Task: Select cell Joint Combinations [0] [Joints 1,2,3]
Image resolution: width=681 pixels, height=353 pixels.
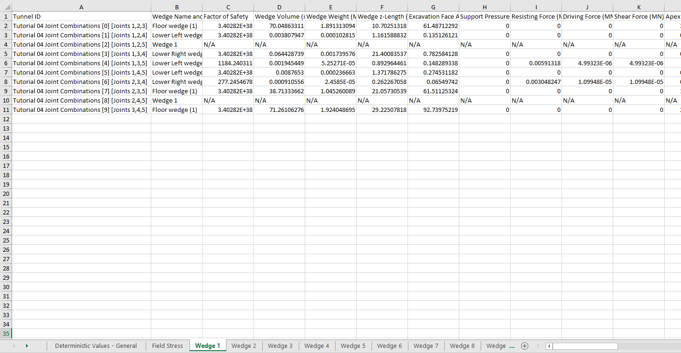Action: tap(81, 26)
